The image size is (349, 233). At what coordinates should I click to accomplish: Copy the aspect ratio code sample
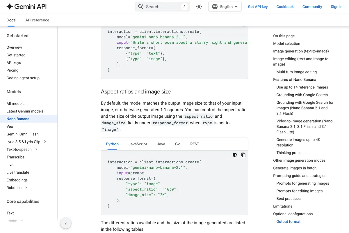tap(243, 155)
